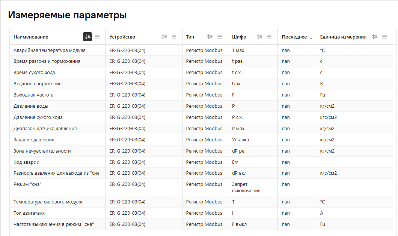Click device cell in Выходная частота row

pos(127,95)
